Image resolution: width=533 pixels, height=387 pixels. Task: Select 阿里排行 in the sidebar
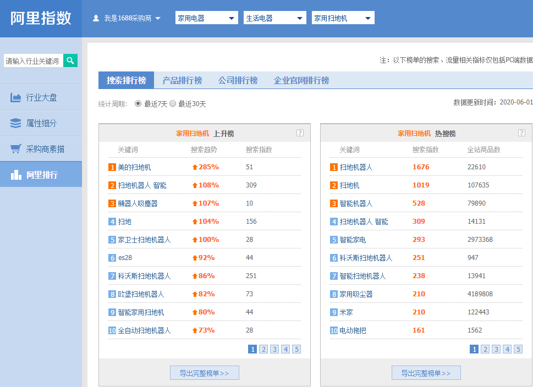click(x=41, y=175)
